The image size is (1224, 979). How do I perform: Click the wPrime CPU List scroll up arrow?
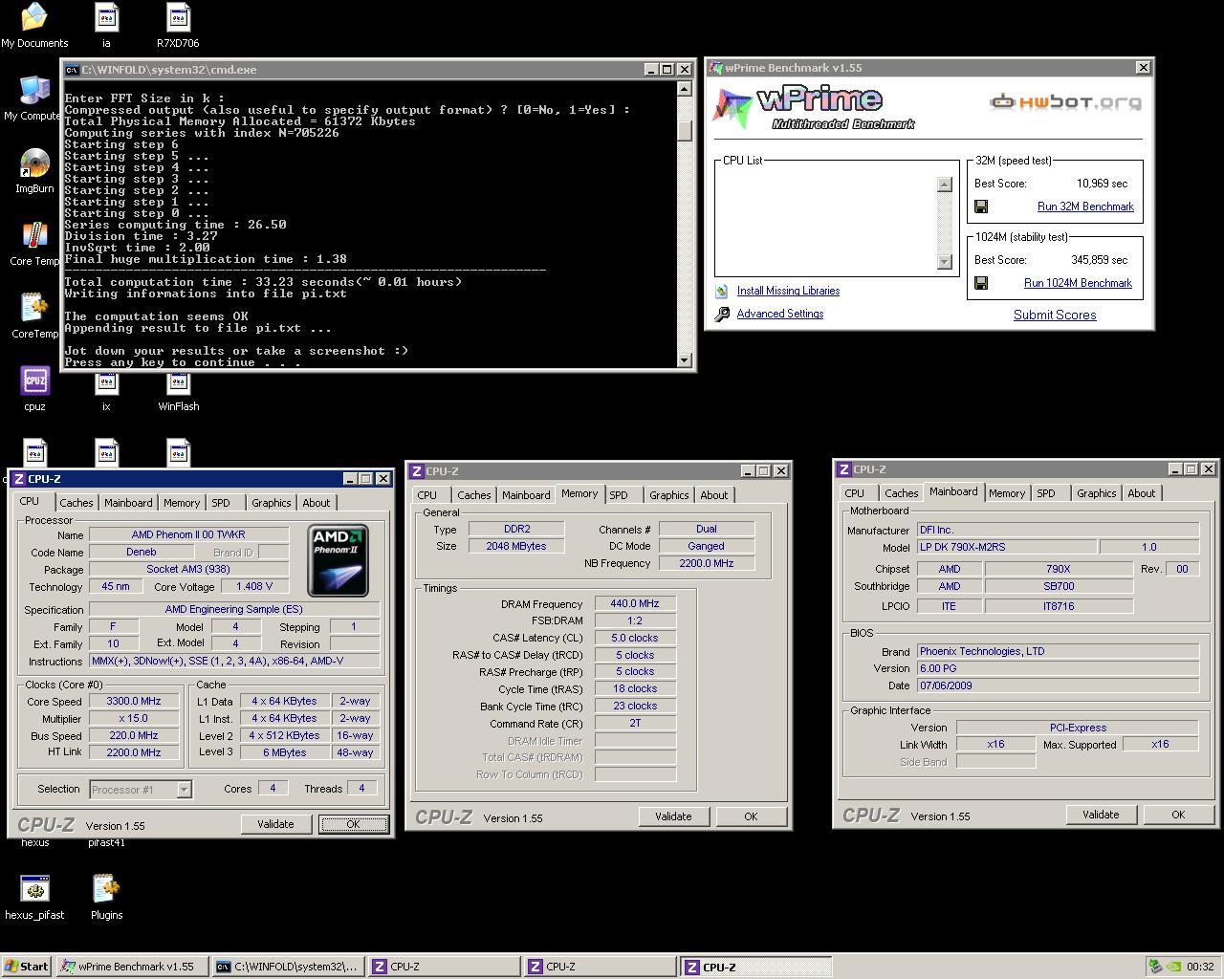coord(945,185)
